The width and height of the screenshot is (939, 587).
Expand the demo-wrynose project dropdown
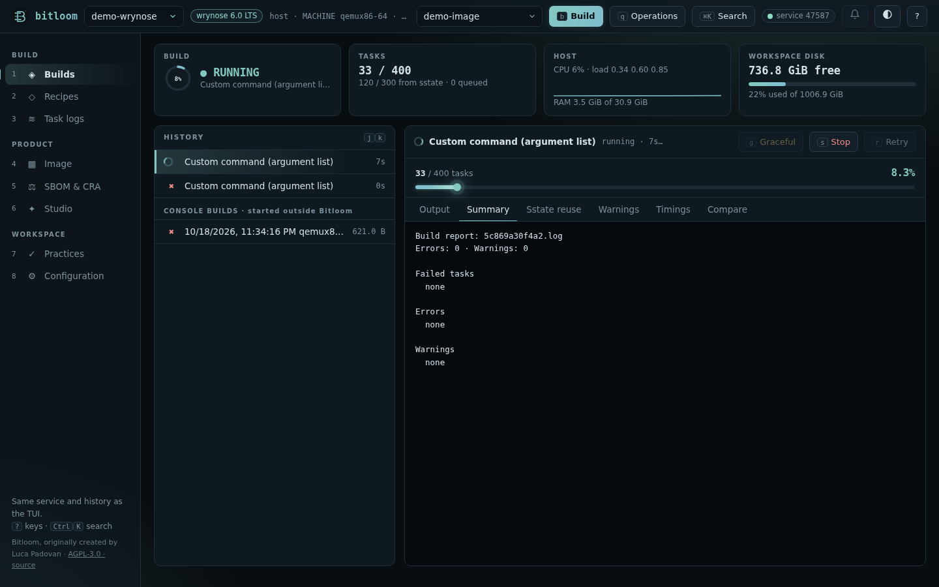134,16
